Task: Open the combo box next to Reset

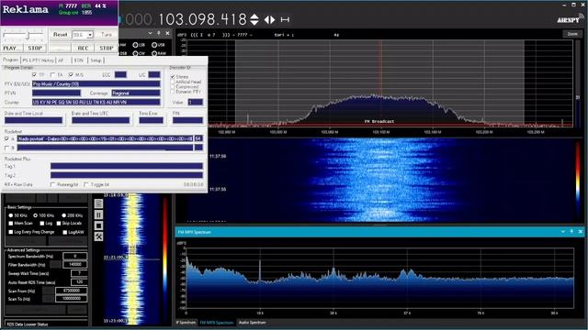Action: coord(82,35)
